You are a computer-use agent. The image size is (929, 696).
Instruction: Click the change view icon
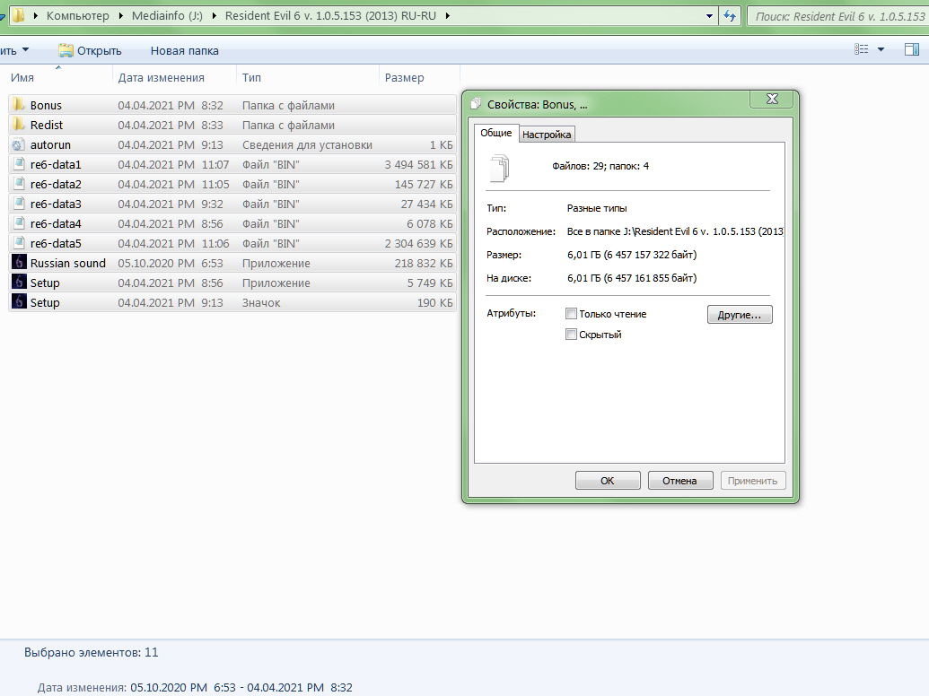click(862, 49)
